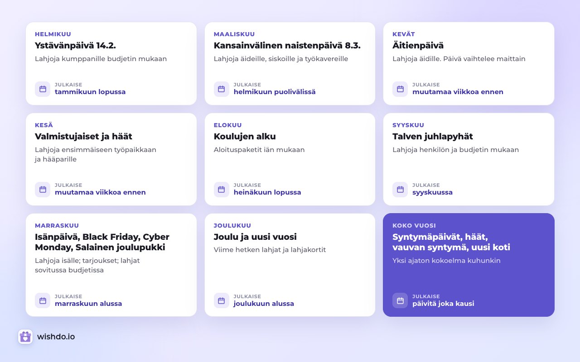Image resolution: width=580 pixels, height=362 pixels.
Task: Click the wishdo.io brand name
Action: tap(56, 337)
